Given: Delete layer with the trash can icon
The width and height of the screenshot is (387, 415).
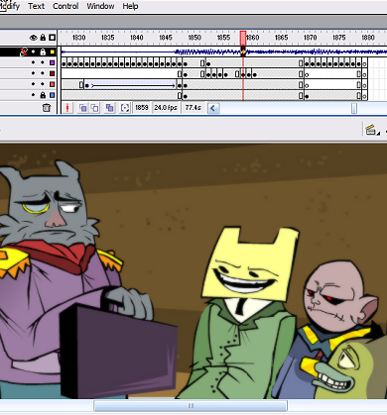Looking at the screenshot, I should coord(47,108).
